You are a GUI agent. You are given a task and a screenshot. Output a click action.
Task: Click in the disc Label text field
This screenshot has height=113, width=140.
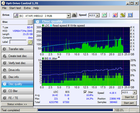tap(18, 42)
